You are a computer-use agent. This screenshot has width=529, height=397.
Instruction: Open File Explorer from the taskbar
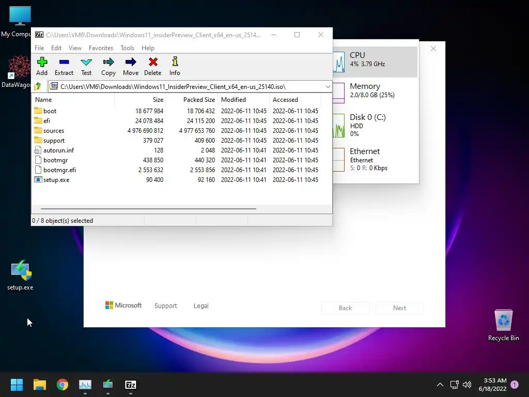(x=39, y=385)
